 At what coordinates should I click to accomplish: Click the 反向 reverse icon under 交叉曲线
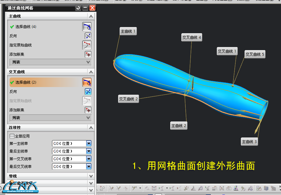88,92
